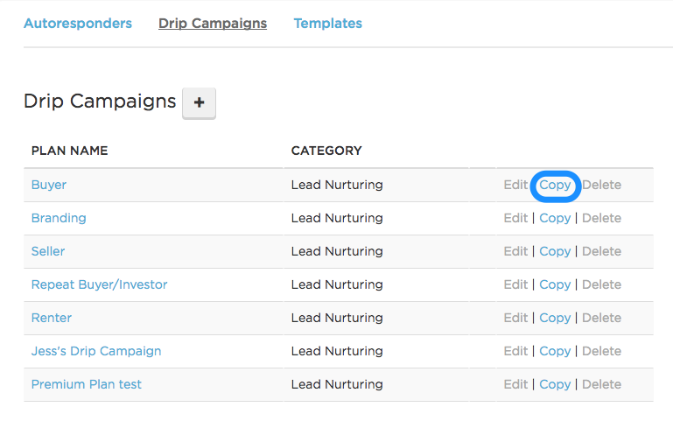Copy the Renter campaign
This screenshot has width=673, height=435.
point(555,318)
